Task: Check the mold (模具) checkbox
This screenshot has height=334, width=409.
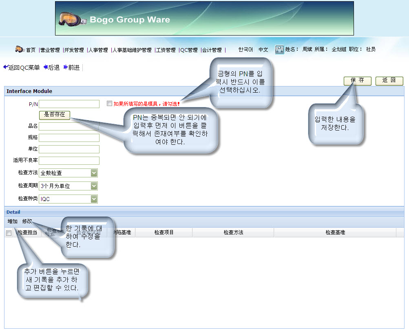Action: point(109,104)
